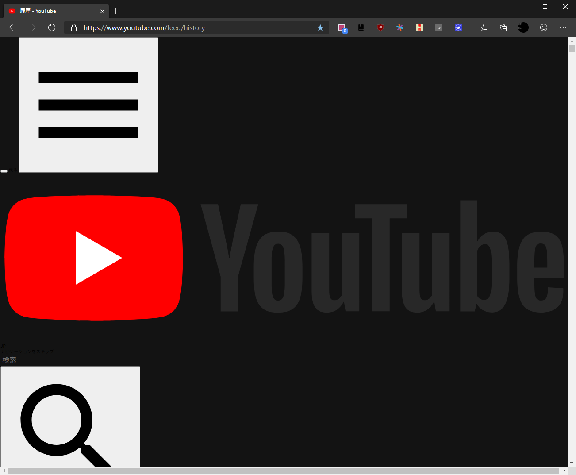The width and height of the screenshot is (576, 475).
Task: Open the YouTube hamburger guide menu
Action: tap(88, 105)
